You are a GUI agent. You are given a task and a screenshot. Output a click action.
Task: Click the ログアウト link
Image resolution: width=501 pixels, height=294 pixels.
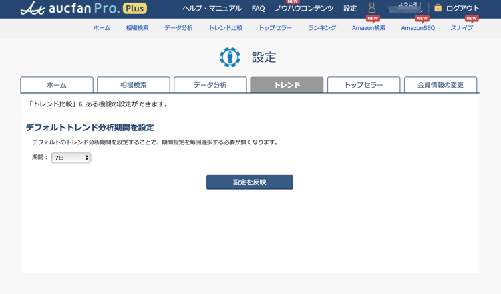[462, 9]
